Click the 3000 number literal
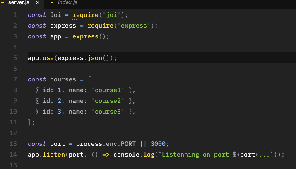 [x=158, y=144]
